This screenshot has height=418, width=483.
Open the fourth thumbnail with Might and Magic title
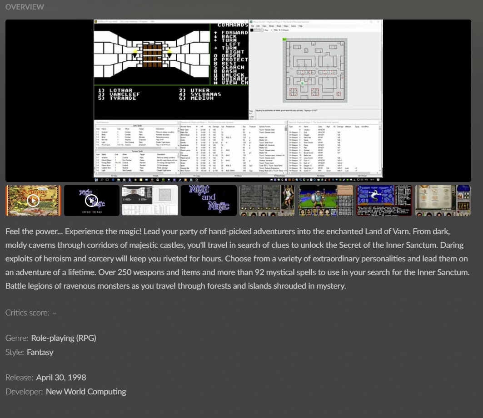[x=209, y=201]
